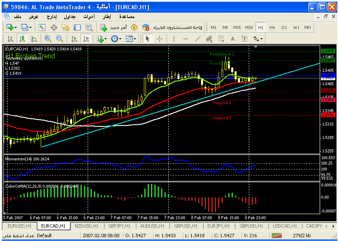The height and width of the screenshot is (241, 339).
Task: Set timeframe to H4
Action: click(x=272, y=27)
